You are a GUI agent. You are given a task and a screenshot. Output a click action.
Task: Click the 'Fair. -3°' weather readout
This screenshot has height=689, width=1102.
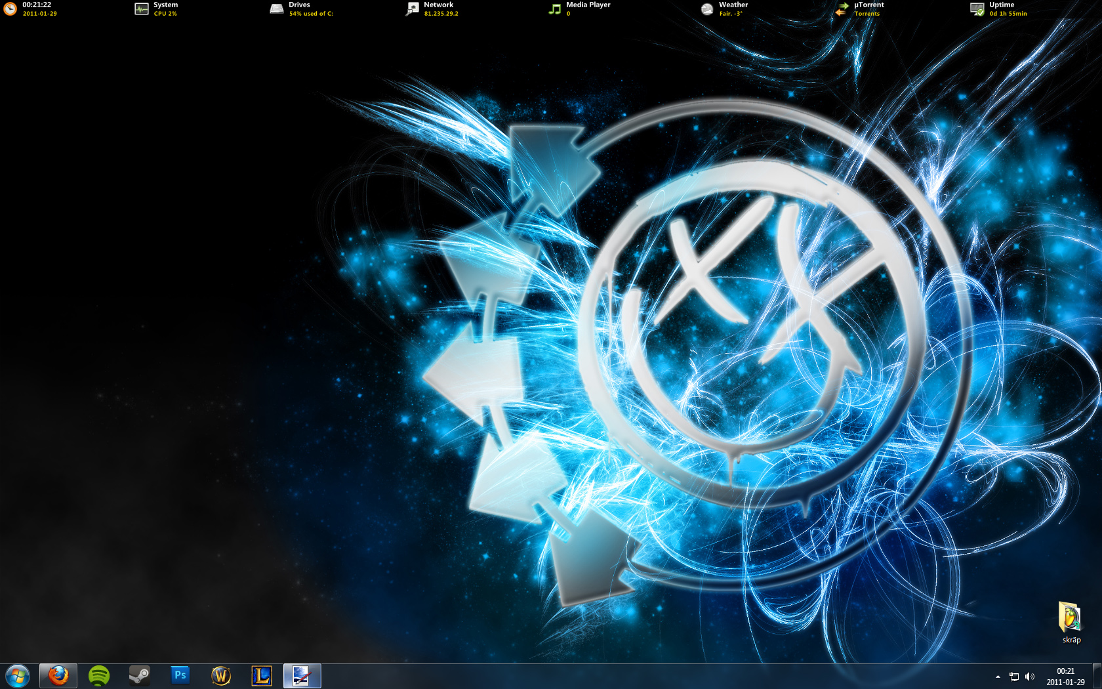[x=731, y=13]
